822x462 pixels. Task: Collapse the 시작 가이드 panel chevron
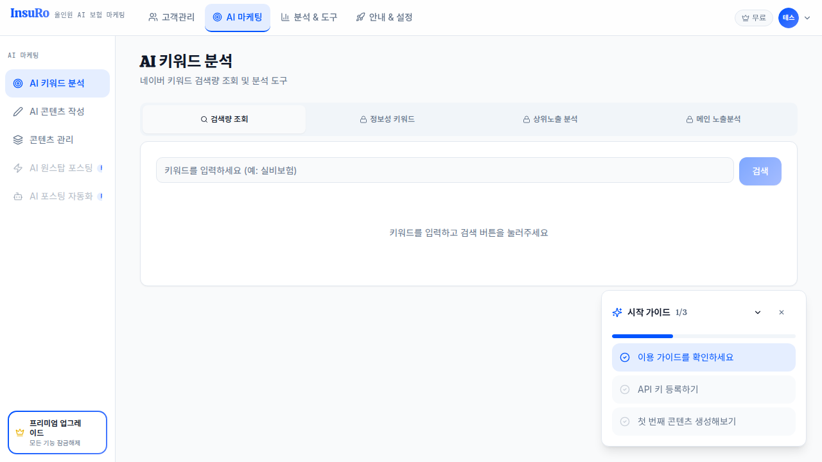coord(758,312)
